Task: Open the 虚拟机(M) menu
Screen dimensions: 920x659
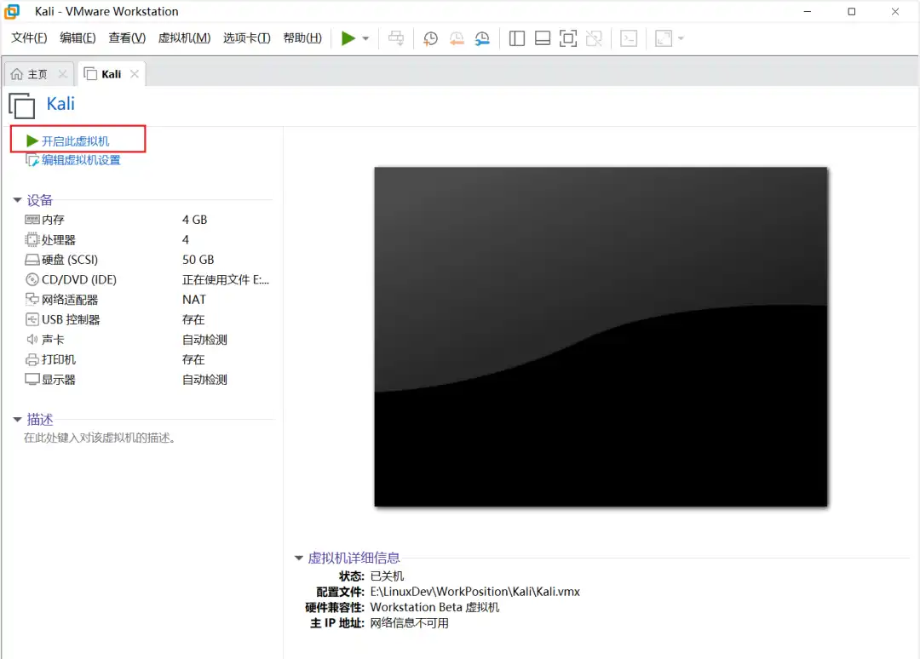Action: pyautogui.click(x=184, y=38)
